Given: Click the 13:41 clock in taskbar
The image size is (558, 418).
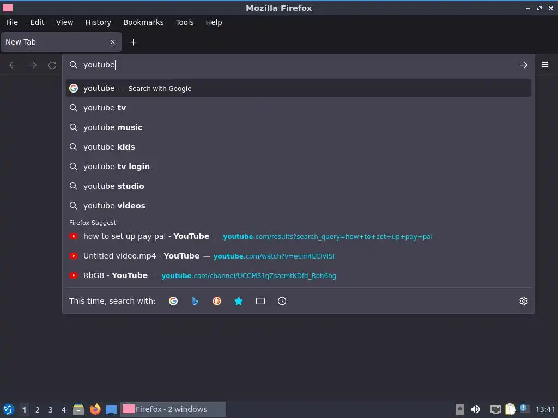Looking at the screenshot, I should click(545, 409).
